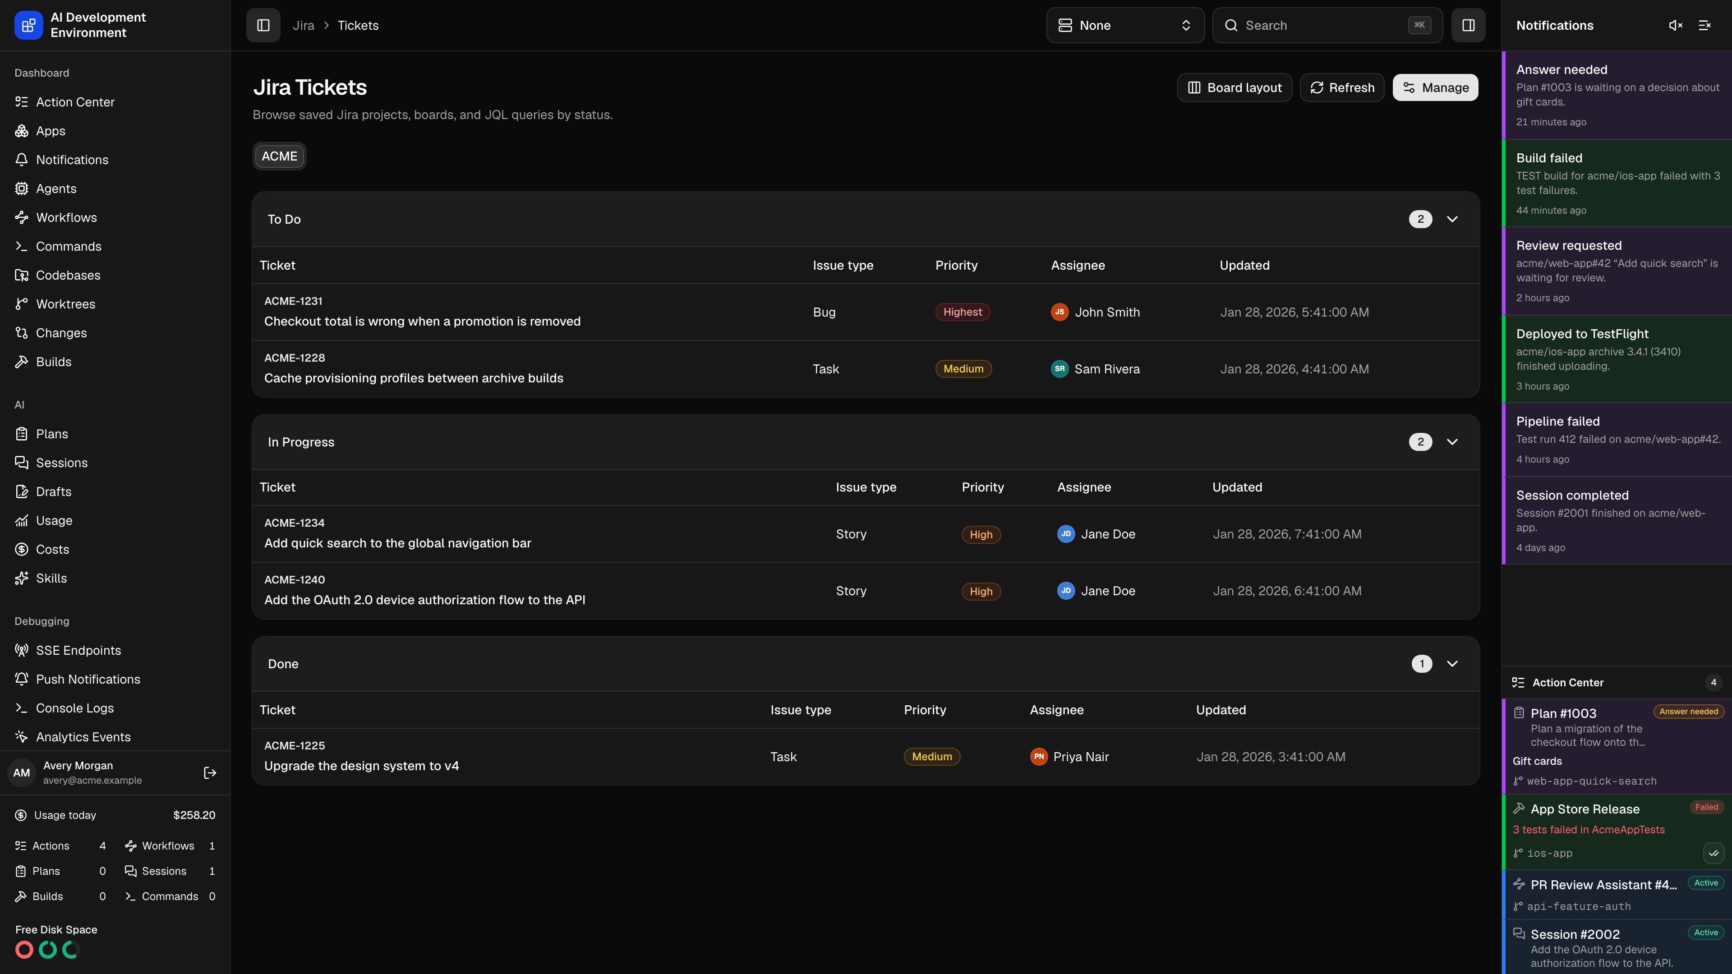Click the Plans clipboard icon in sidebar
The height and width of the screenshot is (974, 1732).
(22, 434)
